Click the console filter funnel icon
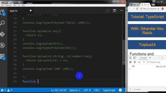This screenshot has width=166, height=93. pyautogui.click(x=135, y=62)
